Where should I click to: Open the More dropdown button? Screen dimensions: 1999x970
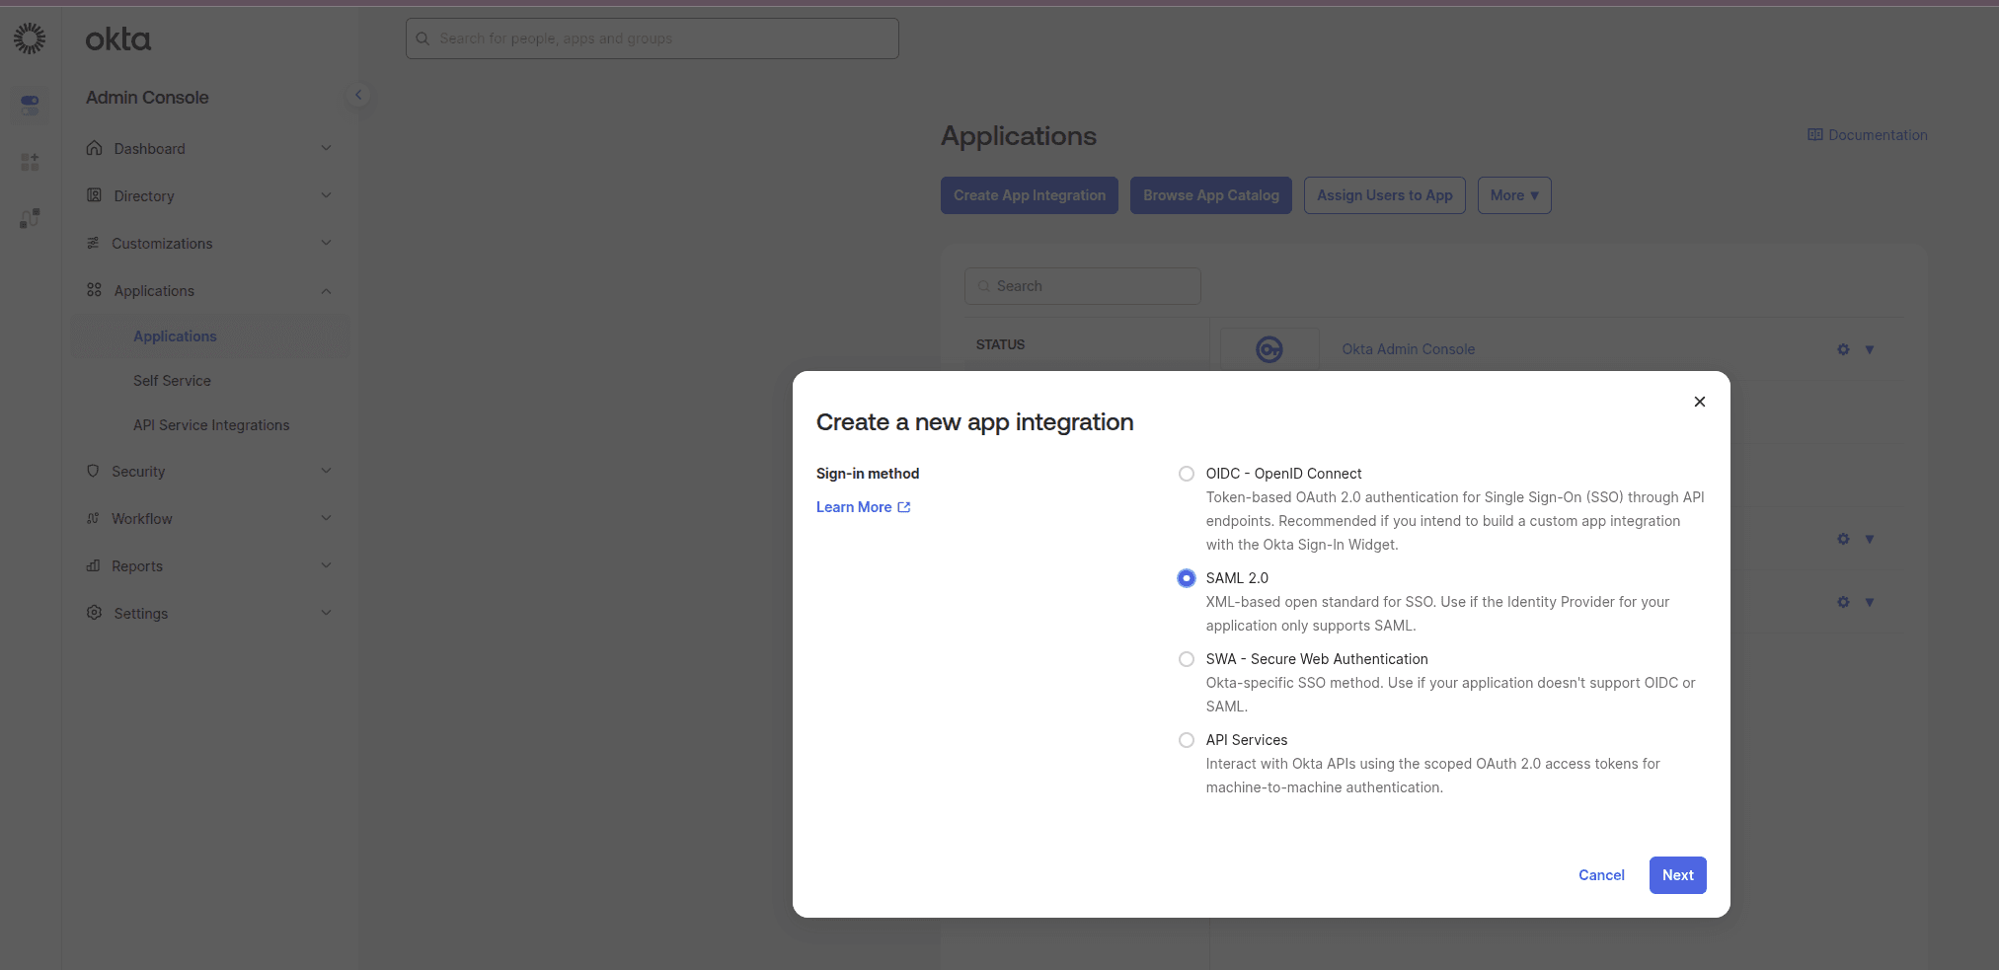(1514, 195)
